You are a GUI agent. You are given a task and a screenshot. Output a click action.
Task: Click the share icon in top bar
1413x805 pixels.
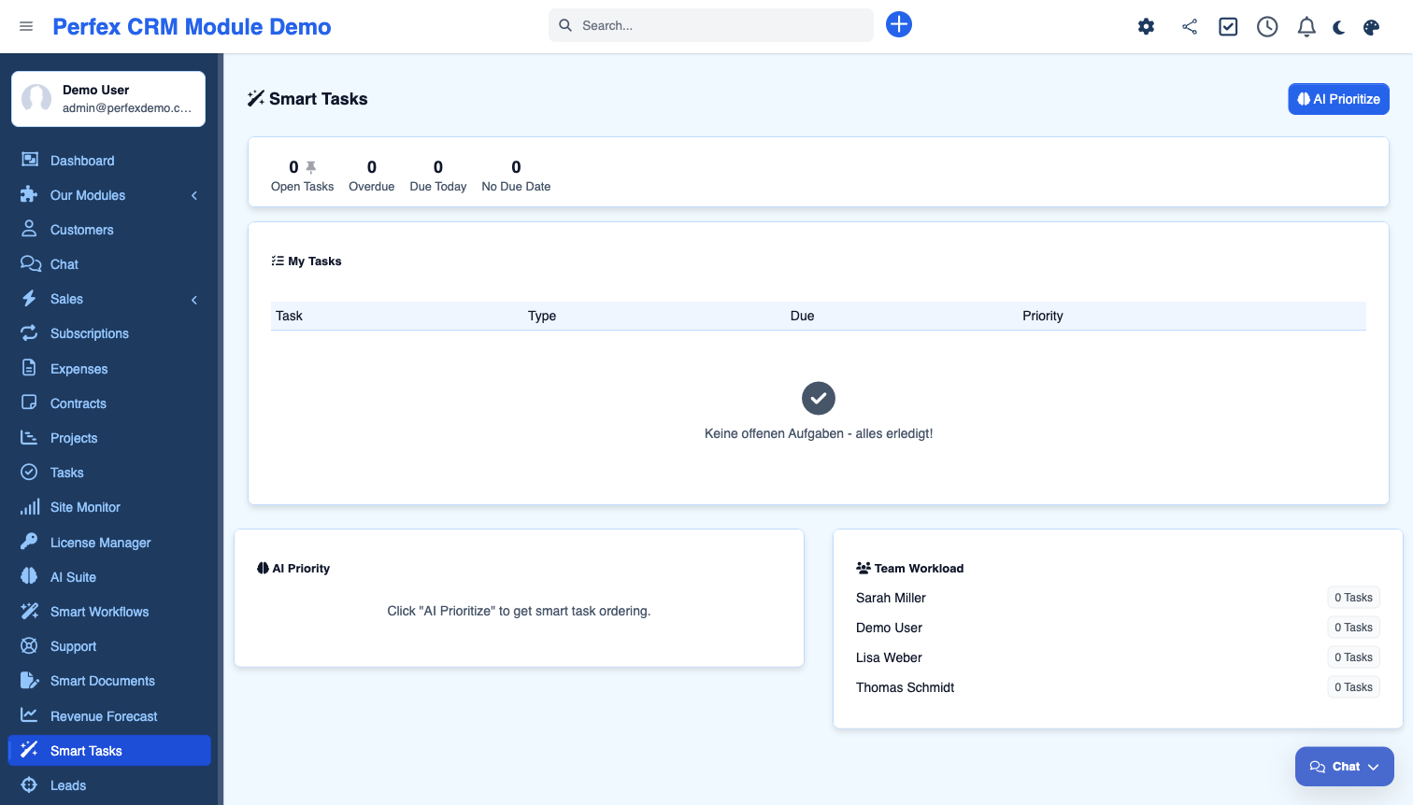point(1189,27)
